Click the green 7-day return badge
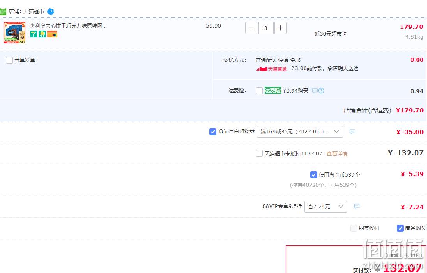This screenshot has width=427, height=273. 34,34
